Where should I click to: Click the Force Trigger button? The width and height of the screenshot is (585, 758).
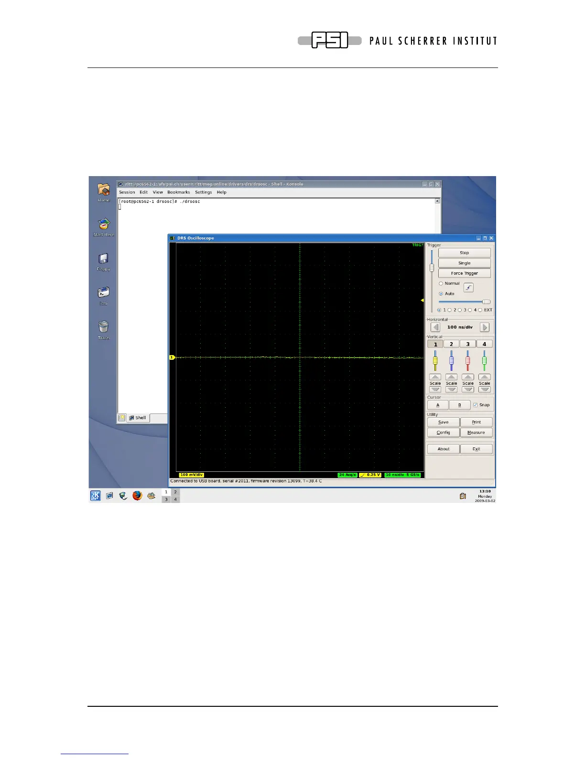coord(465,273)
